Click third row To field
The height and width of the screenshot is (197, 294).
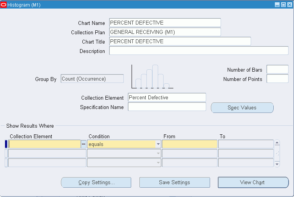pyautogui.click(x=246, y=163)
